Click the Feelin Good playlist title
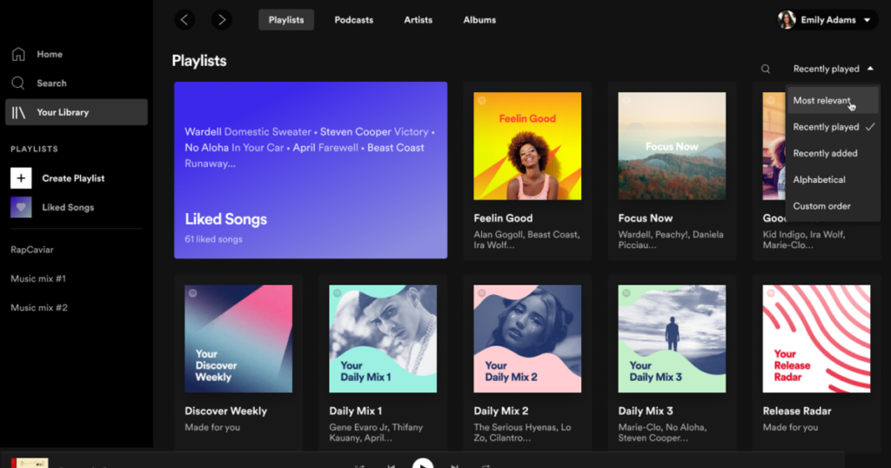 click(504, 218)
